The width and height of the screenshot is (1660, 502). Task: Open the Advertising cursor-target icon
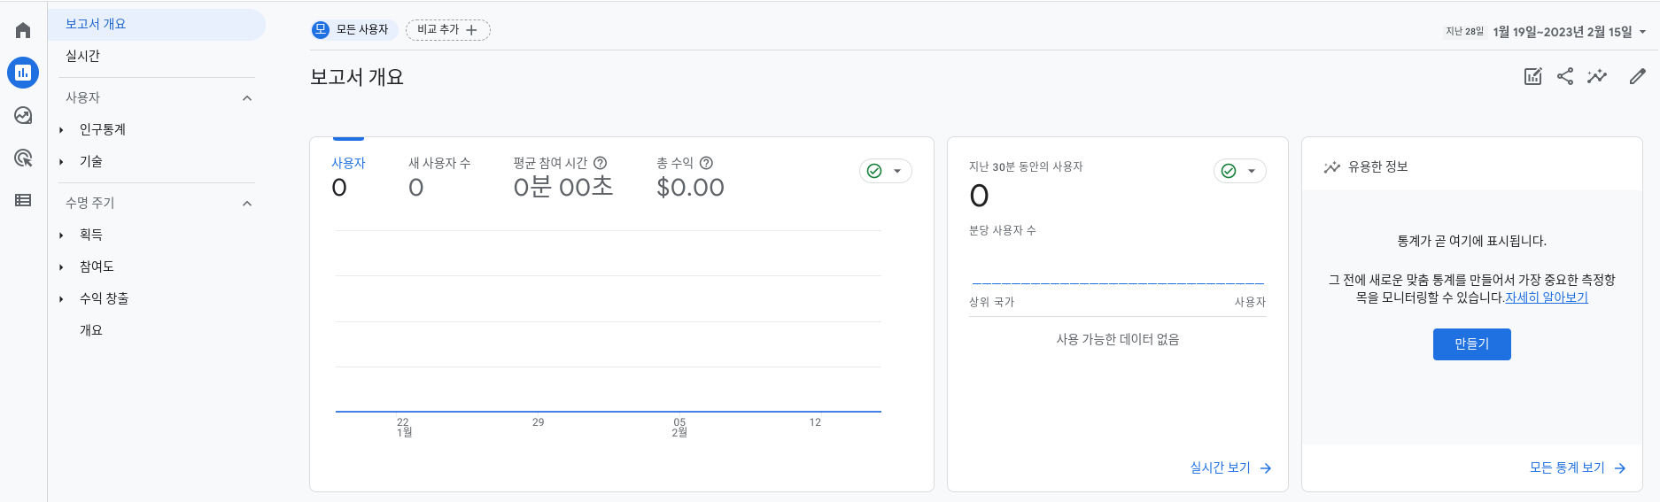pyautogui.click(x=23, y=158)
